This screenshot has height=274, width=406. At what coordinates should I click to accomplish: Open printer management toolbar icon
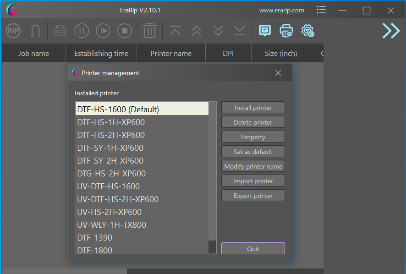[x=286, y=31]
